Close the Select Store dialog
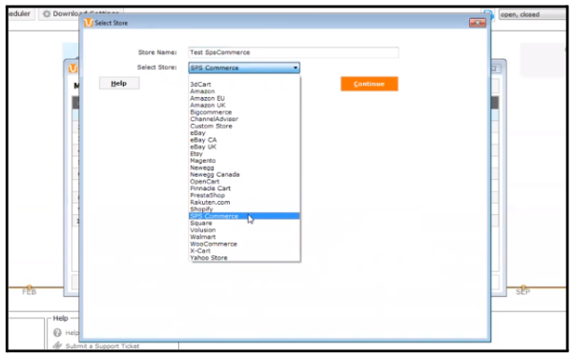 [x=478, y=23]
